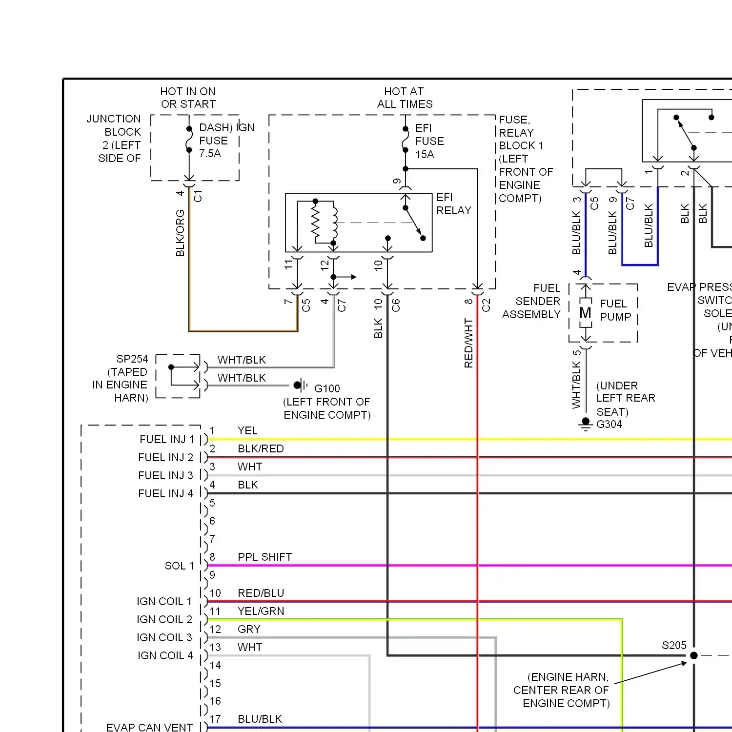Click the 'DASH) IGN FUSE 7.5A' text
732x732 pixels.
point(226,141)
